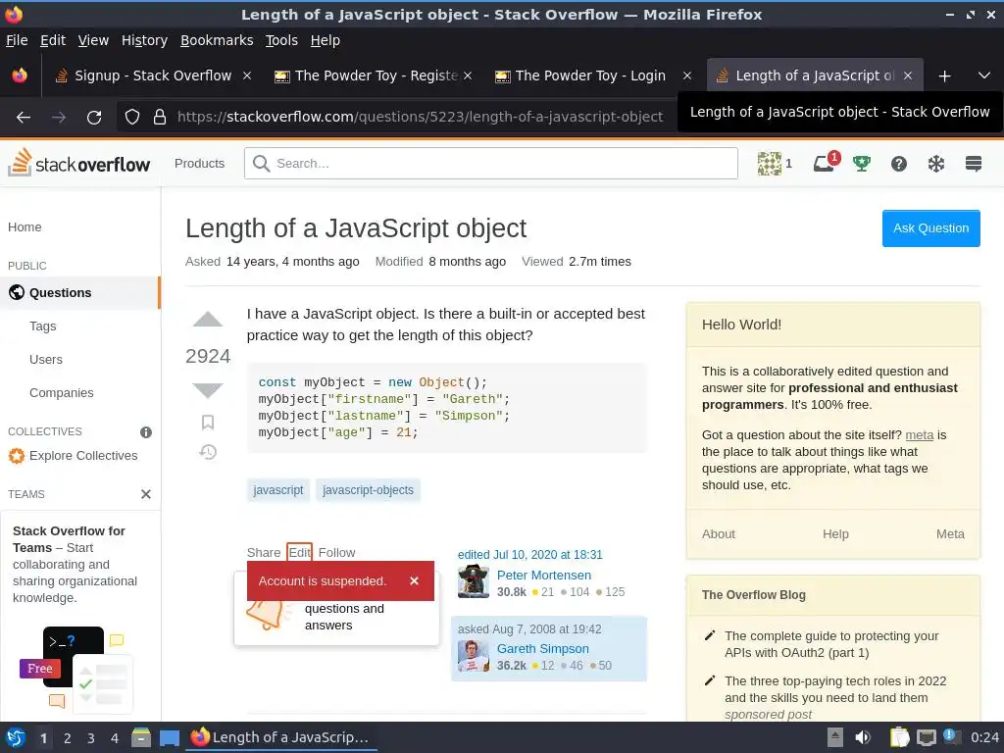
Task: Click About in Hello World box
Action: (719, 534)
